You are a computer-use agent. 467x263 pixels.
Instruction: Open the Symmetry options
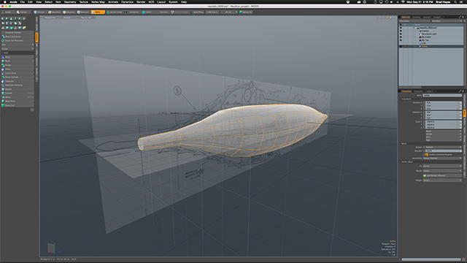tap(132, 12)
